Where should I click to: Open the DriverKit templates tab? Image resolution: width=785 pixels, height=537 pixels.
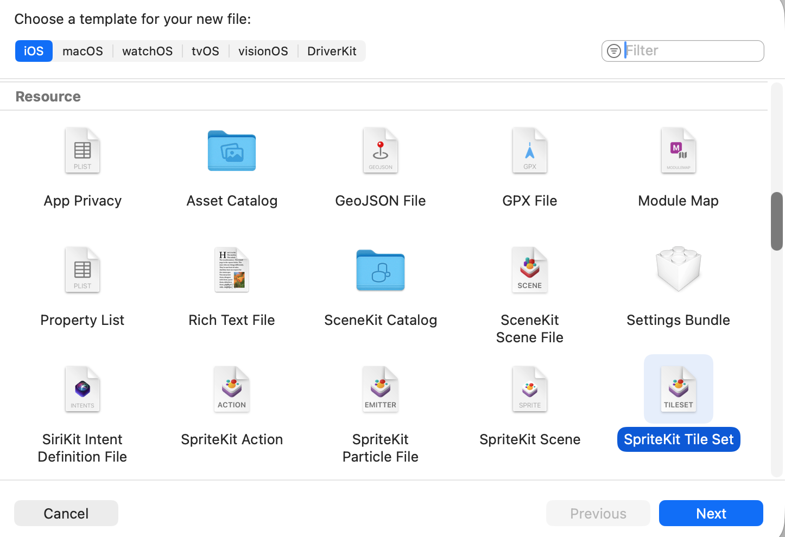(332, 51)
